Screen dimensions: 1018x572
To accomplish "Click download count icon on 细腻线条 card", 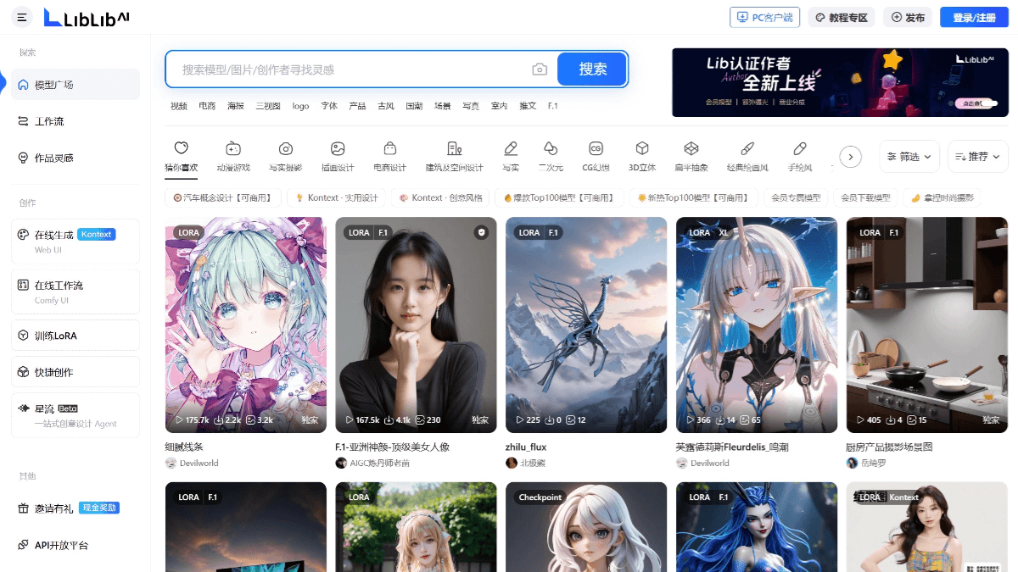I will (x=219, y=420).
